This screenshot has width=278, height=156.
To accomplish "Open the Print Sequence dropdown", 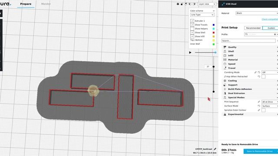I will (270, 102).
